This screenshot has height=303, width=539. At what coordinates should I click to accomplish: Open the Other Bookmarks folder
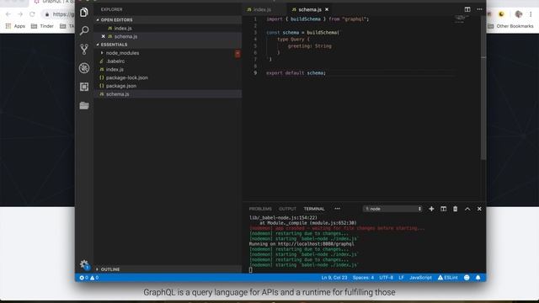(510, 26)
